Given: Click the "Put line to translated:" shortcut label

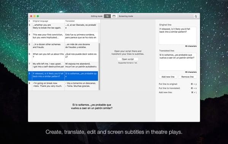Looking at the screenshot, I should click(x=169, y=88).
